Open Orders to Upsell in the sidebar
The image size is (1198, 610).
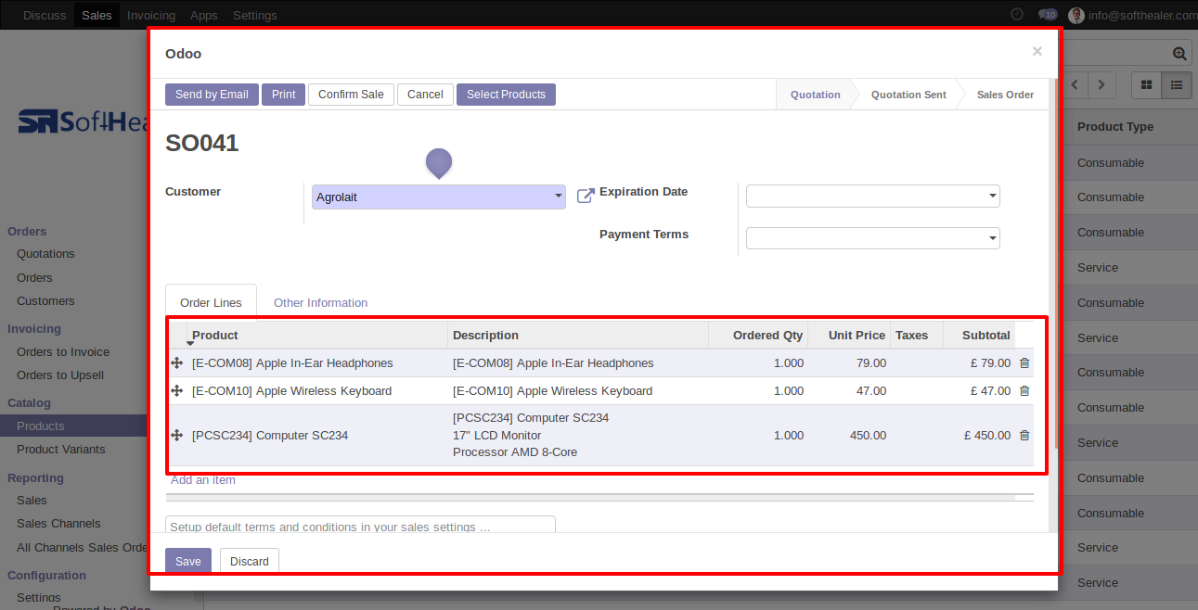60,375
